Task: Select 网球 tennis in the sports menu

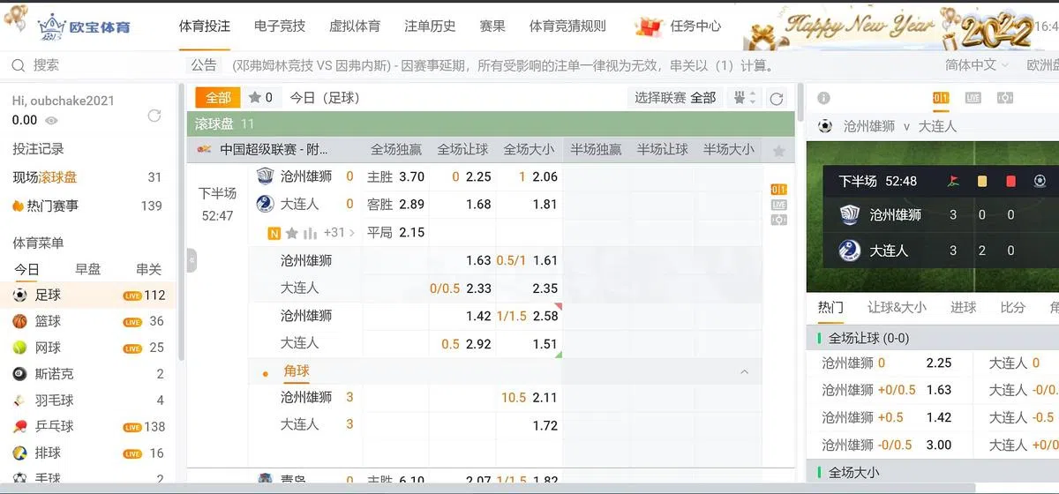Action: point(88,348)
